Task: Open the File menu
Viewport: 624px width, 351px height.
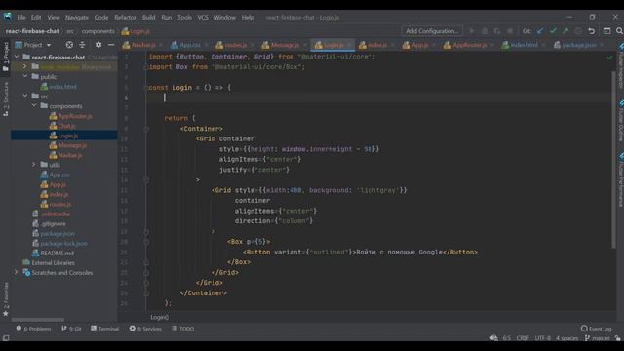Action: [x=21, y=18]
